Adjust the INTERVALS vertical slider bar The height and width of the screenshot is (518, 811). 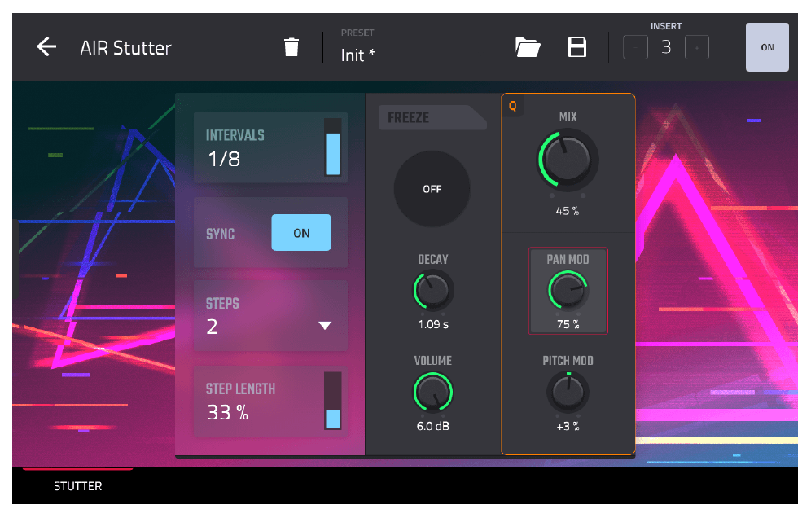pos(332,147)
